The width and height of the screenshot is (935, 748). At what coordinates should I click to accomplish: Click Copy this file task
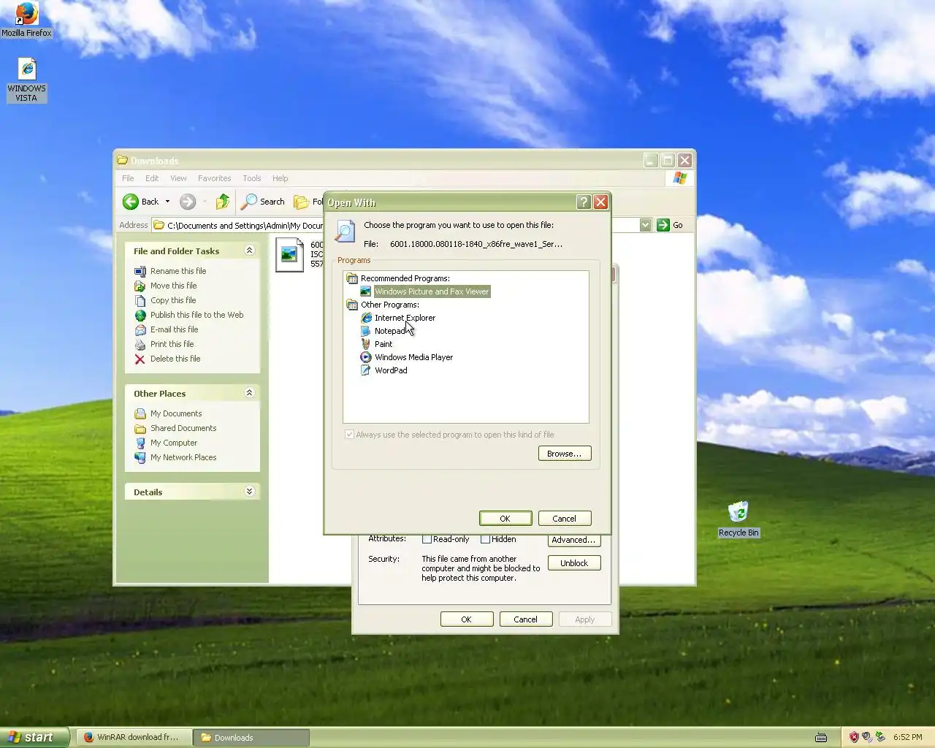(173, 300)
